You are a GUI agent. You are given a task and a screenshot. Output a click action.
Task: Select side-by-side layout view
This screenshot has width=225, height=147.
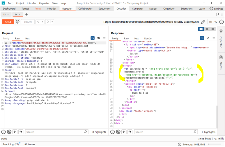tap(201, 29)
